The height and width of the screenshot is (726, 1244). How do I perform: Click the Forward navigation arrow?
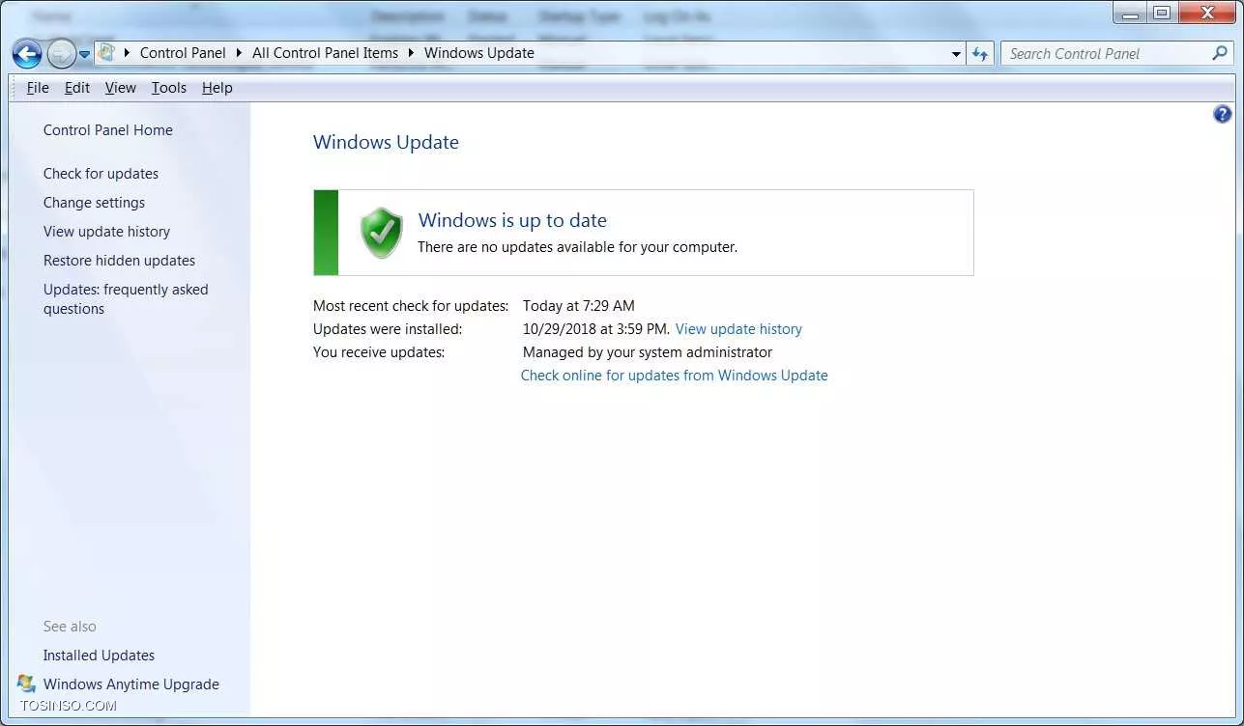pyautogui.click(x=61, y=53)
